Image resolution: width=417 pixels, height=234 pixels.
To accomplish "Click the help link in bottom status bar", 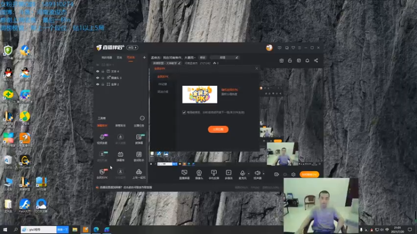I will 126,187.
